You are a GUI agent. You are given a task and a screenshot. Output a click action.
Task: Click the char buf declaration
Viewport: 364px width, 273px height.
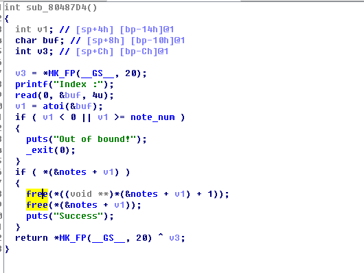click(x=40, y=40)
